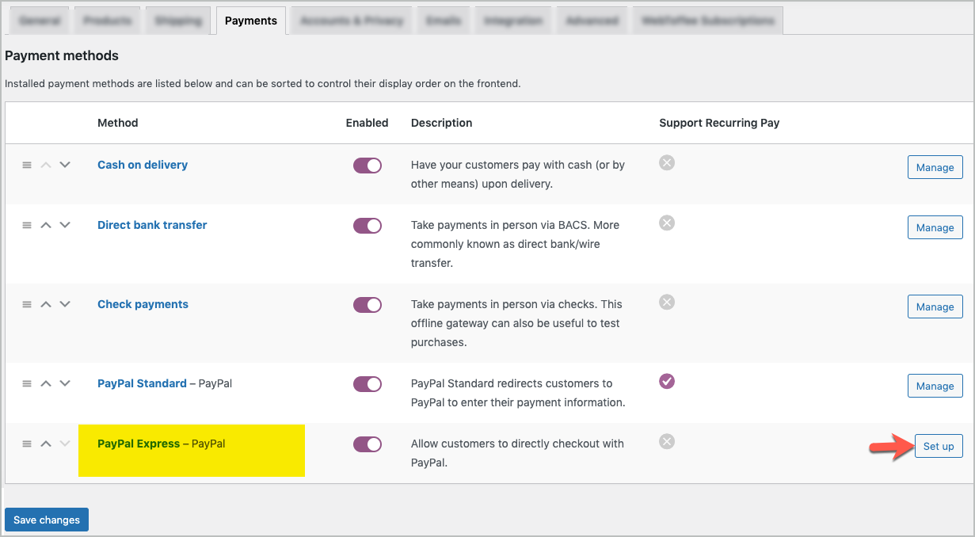Move Check payments down with arrow
Image resolution: width=975 pixels, height=537 pixels.
point(65,304)
